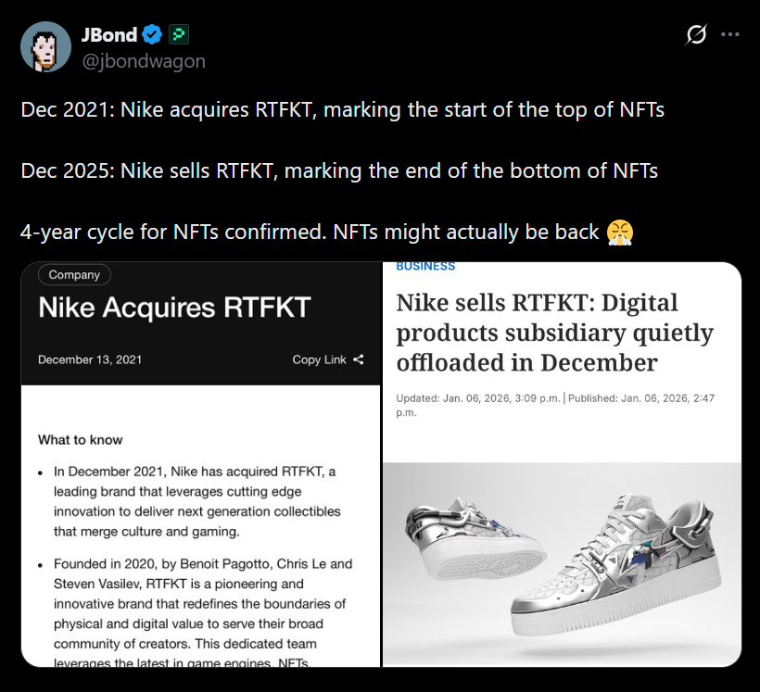This screenshot has width=760, height=692.
Task: Open the post options ellipsis menu
Action: coord(729,33)
